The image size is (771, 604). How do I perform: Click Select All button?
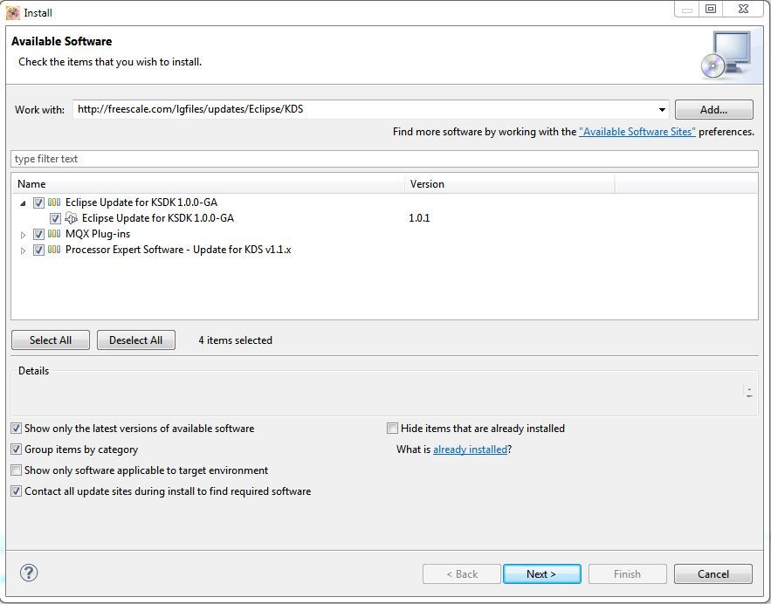50,340
